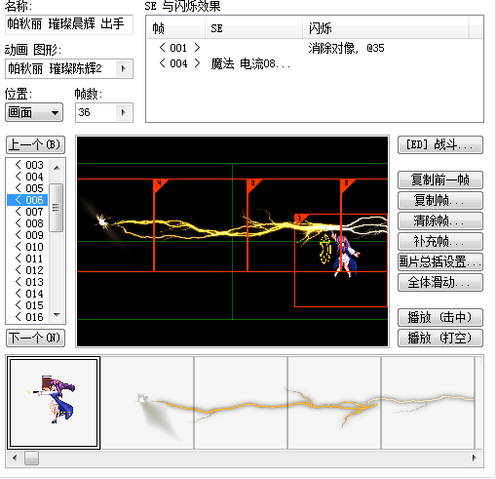496x479 pixels.
Task: Select frame 007 in the frame list
Action: 28,212
